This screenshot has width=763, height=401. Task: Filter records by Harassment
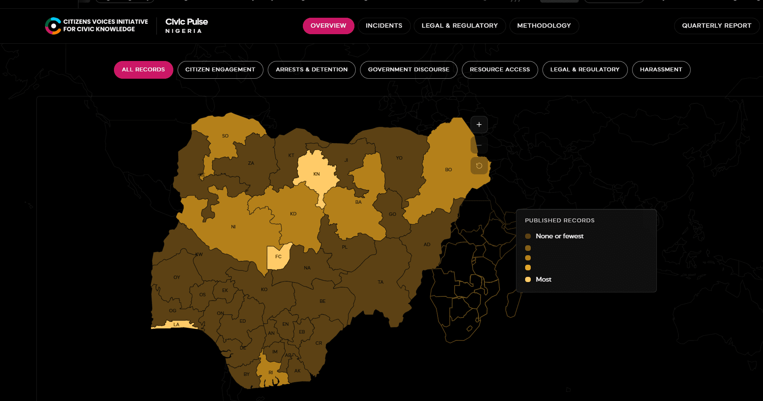coord(661,70)
